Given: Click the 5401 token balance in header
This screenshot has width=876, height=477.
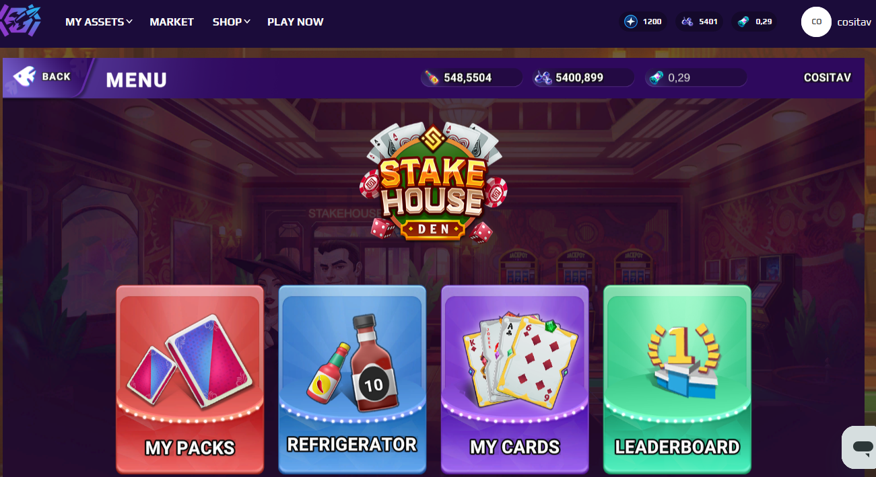Looking at the screenshot, I should coord(699,22).
